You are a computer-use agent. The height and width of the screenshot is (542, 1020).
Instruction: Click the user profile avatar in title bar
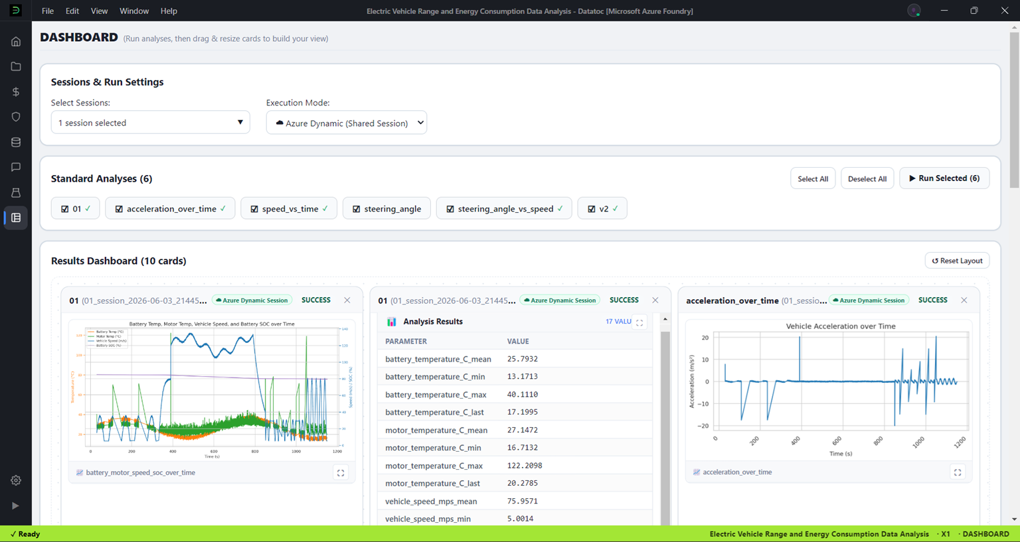tap(914, 11)
